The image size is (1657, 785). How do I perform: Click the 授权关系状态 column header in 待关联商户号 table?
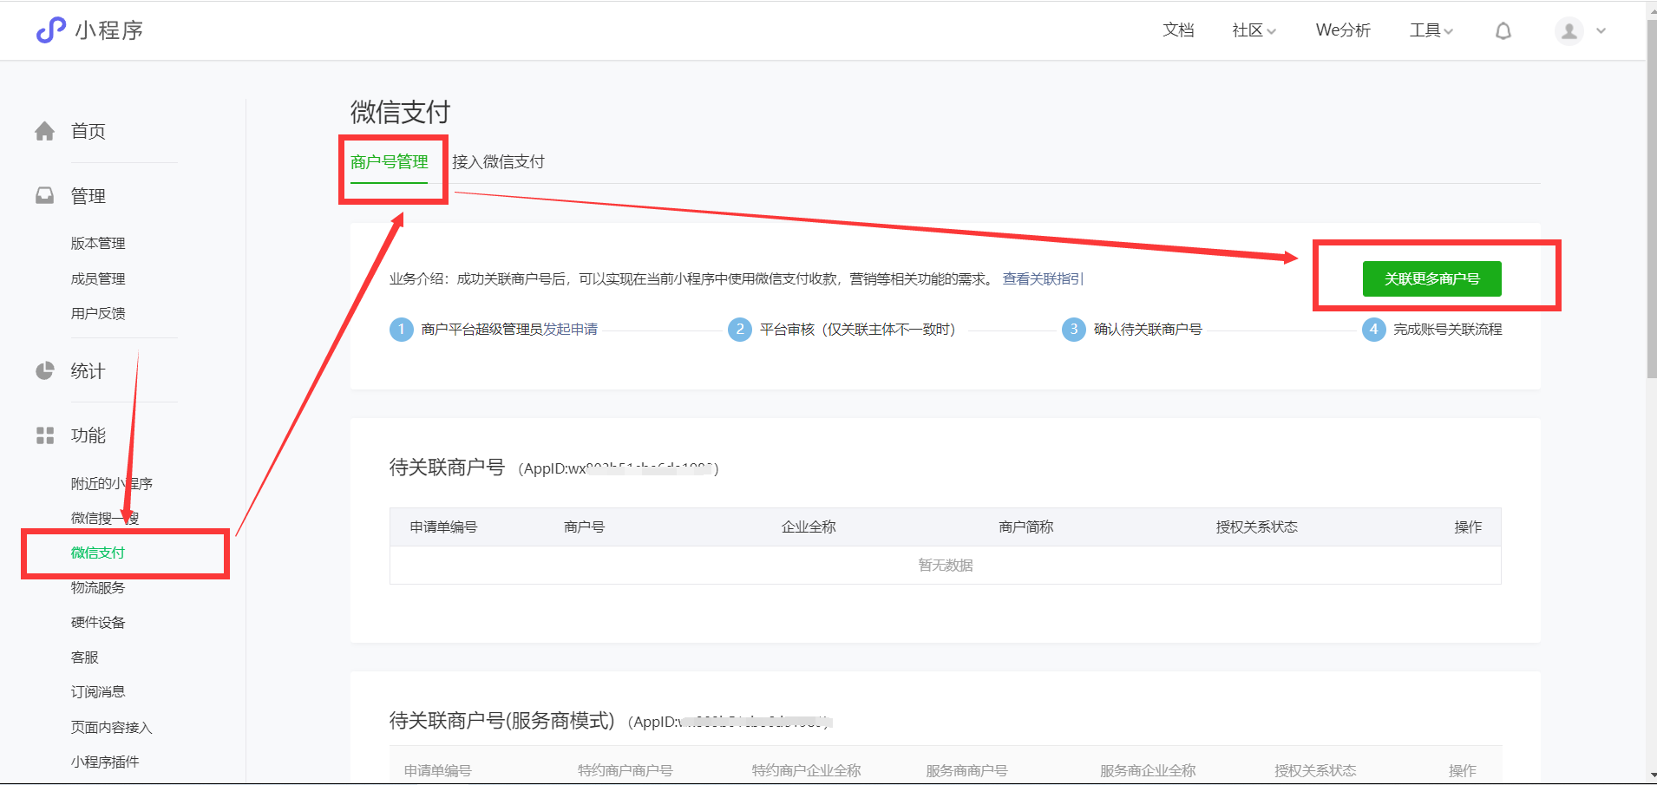(1257, 527)
